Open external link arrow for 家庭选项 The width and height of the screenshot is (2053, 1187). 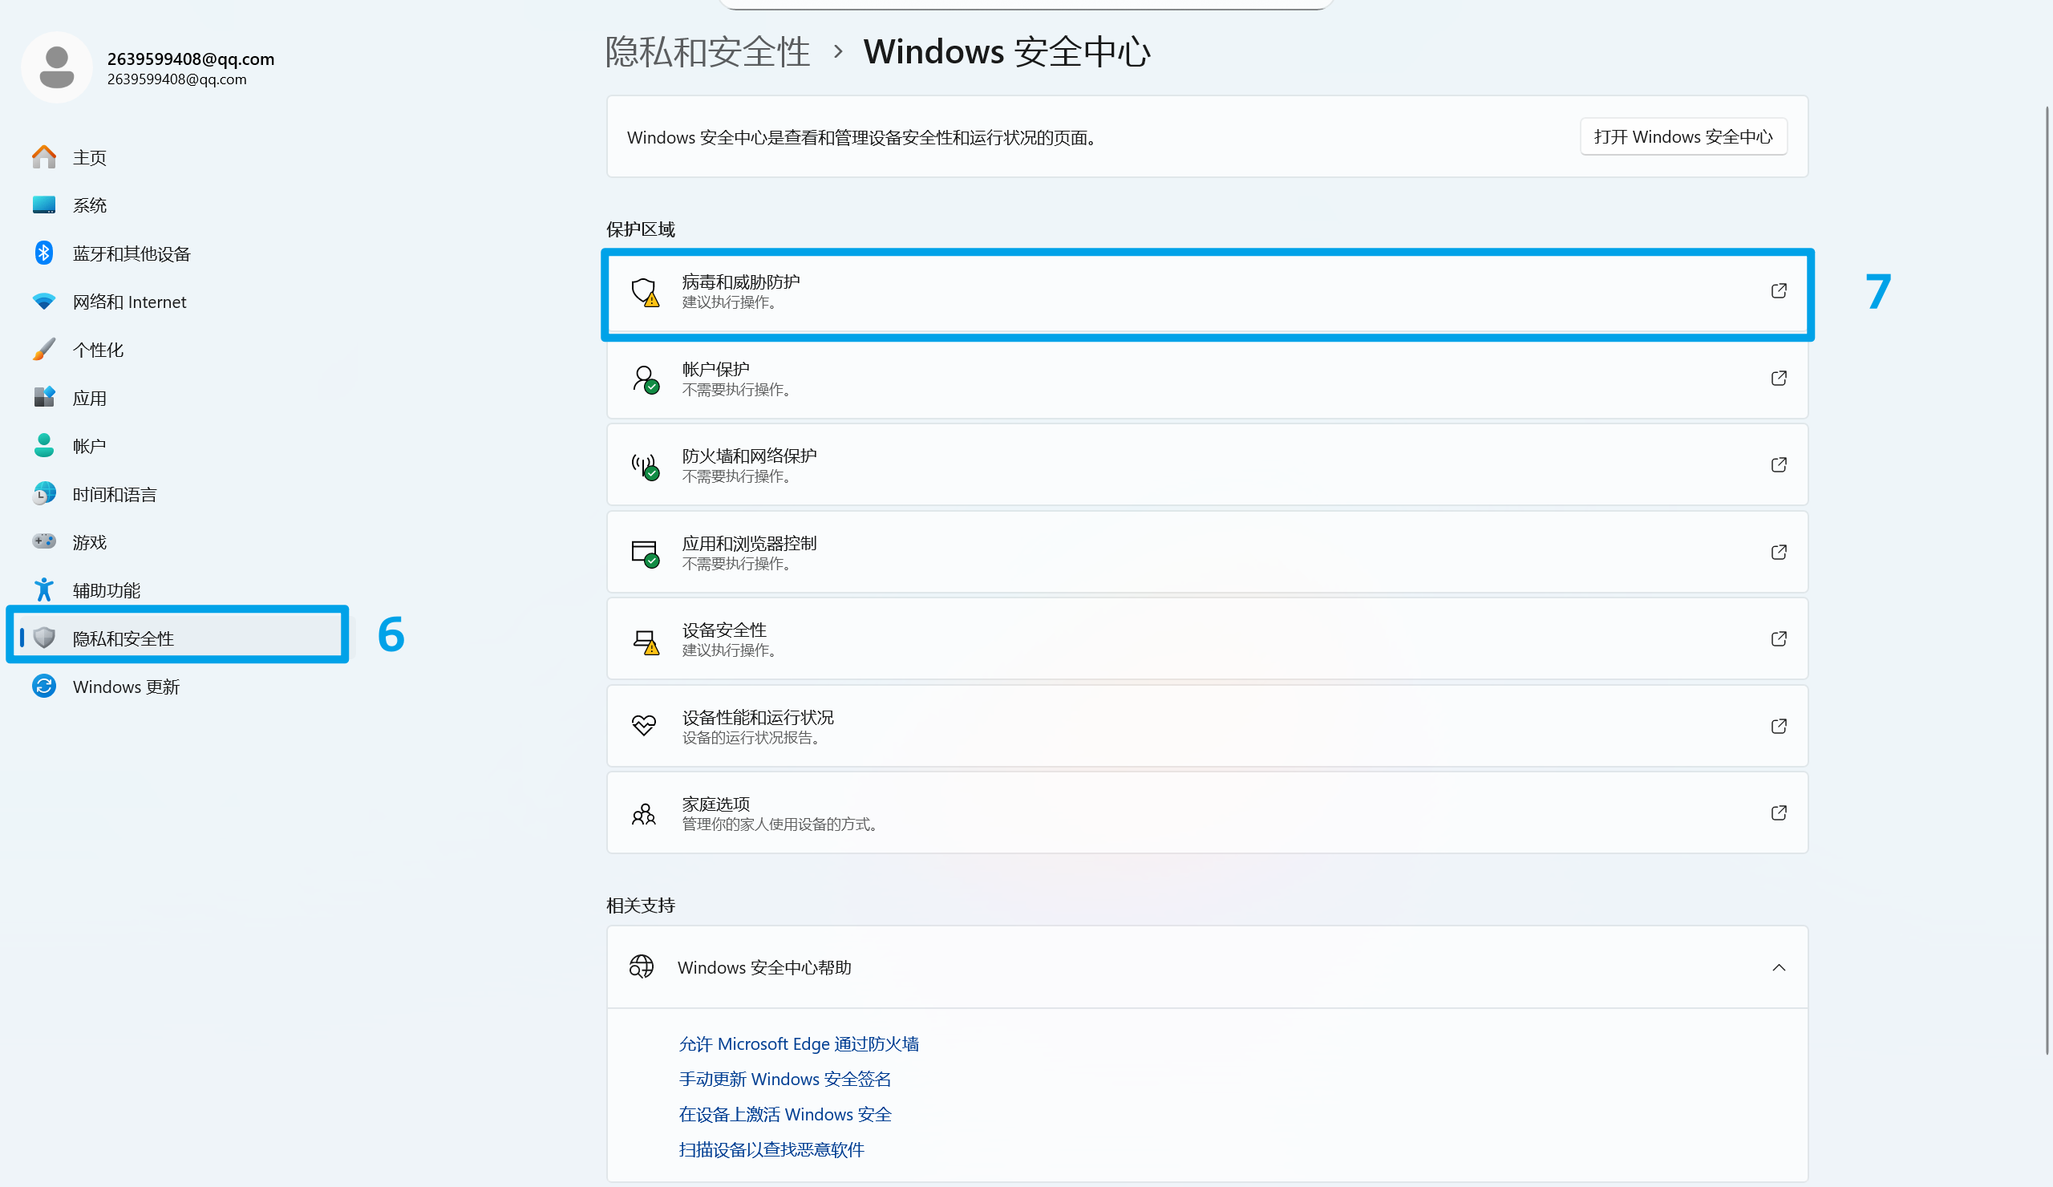pos(1779,813)
